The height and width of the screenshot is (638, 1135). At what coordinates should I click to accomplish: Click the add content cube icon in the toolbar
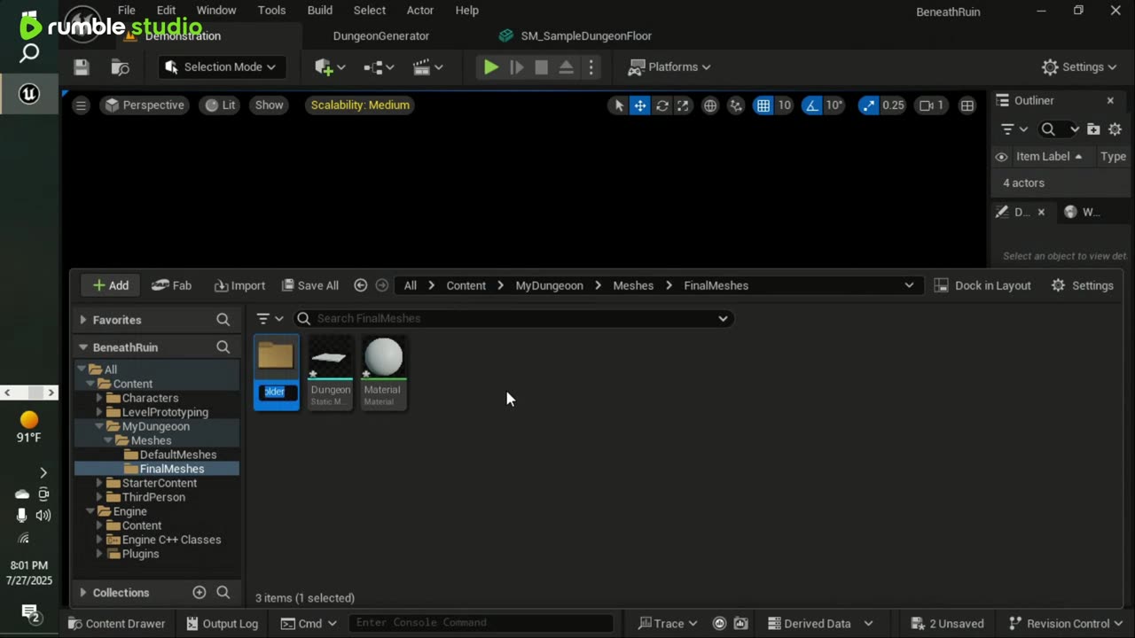point(330,67)
